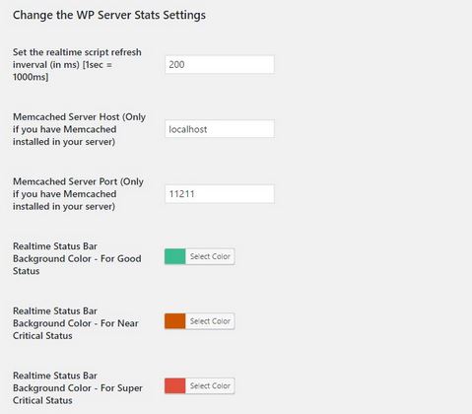The height and width of the screenshot is (414, 472).
Task: Place cursor after 11211 in port field
Action: click(196, 194)
